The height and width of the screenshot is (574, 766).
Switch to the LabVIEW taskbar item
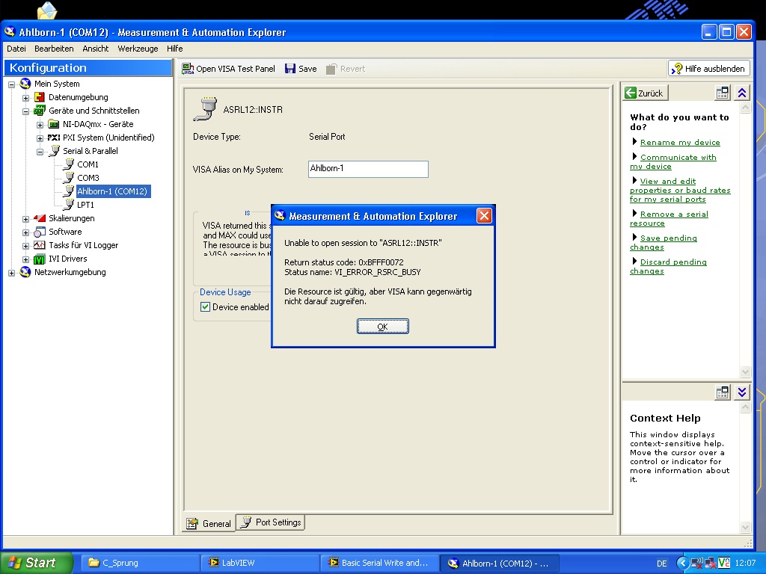260,564
